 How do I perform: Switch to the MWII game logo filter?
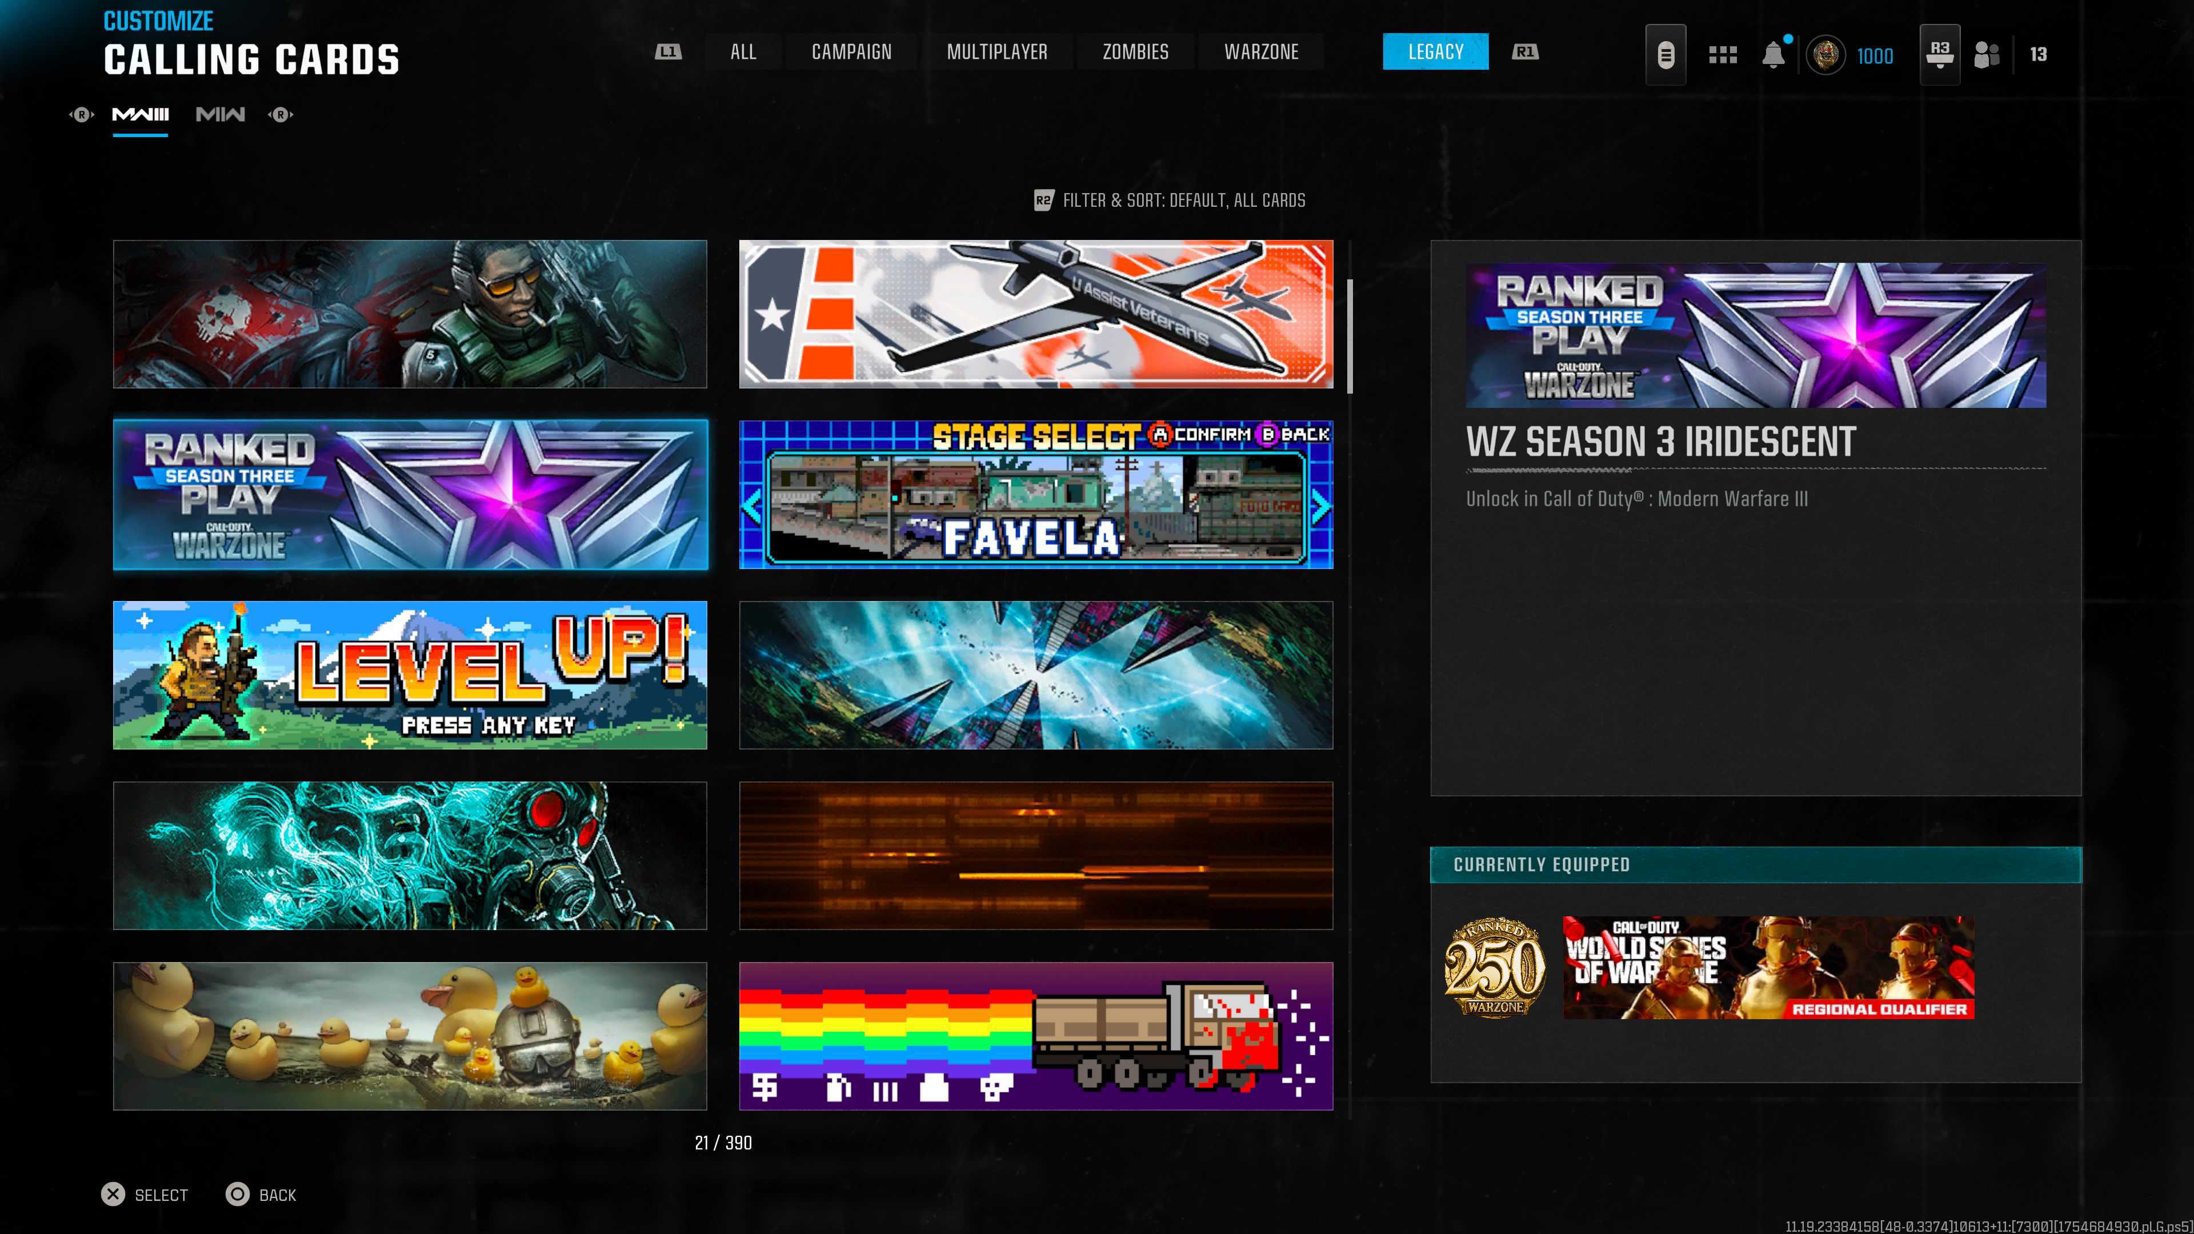(220, 114)
